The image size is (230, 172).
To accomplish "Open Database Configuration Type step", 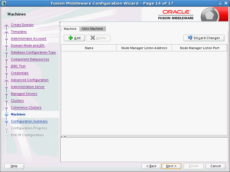I will [33, 52].
